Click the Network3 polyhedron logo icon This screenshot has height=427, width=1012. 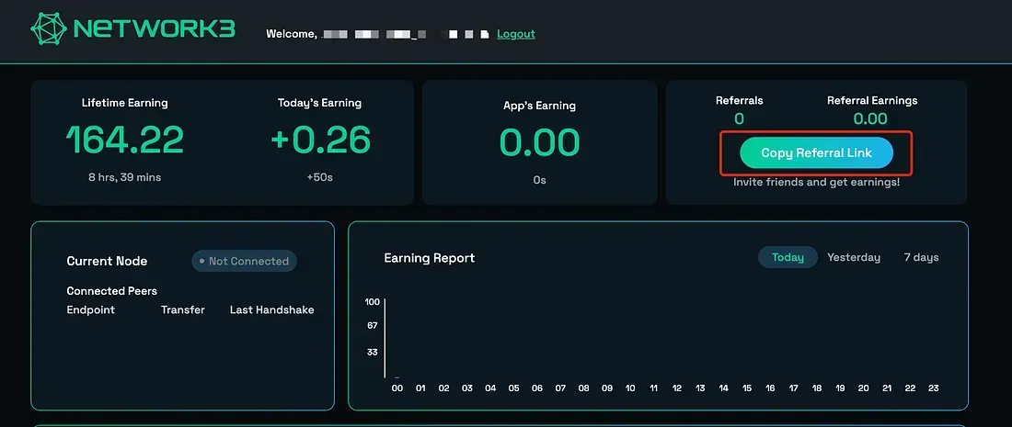(48, 29)
